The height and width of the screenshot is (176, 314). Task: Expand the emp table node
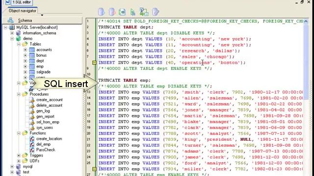(25, 66)
